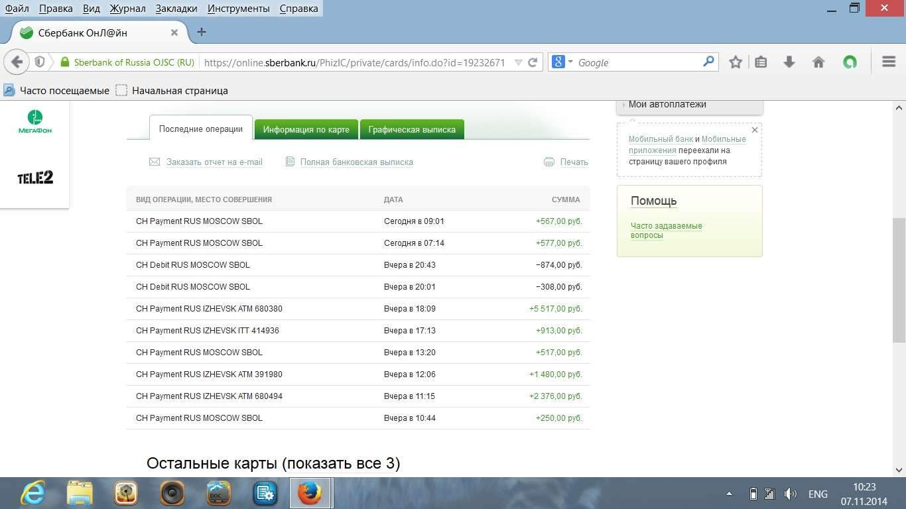Open File Explorer folder in taskbar
This screenshot has height=509, width=906.
pos(80,493)
